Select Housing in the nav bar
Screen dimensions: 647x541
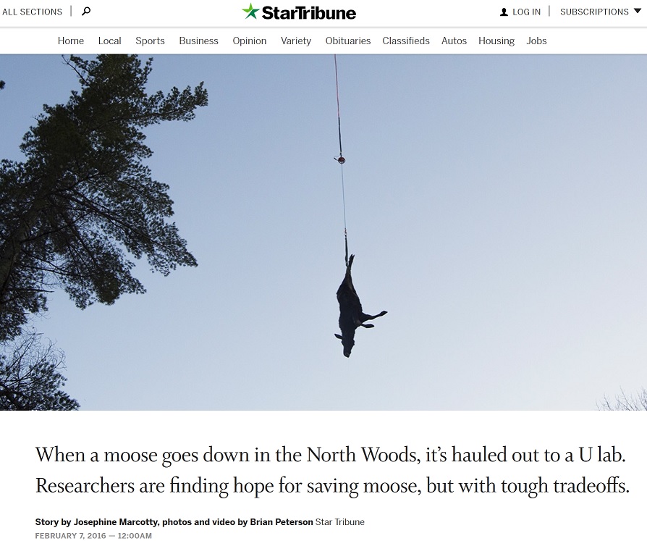point(496,41)
